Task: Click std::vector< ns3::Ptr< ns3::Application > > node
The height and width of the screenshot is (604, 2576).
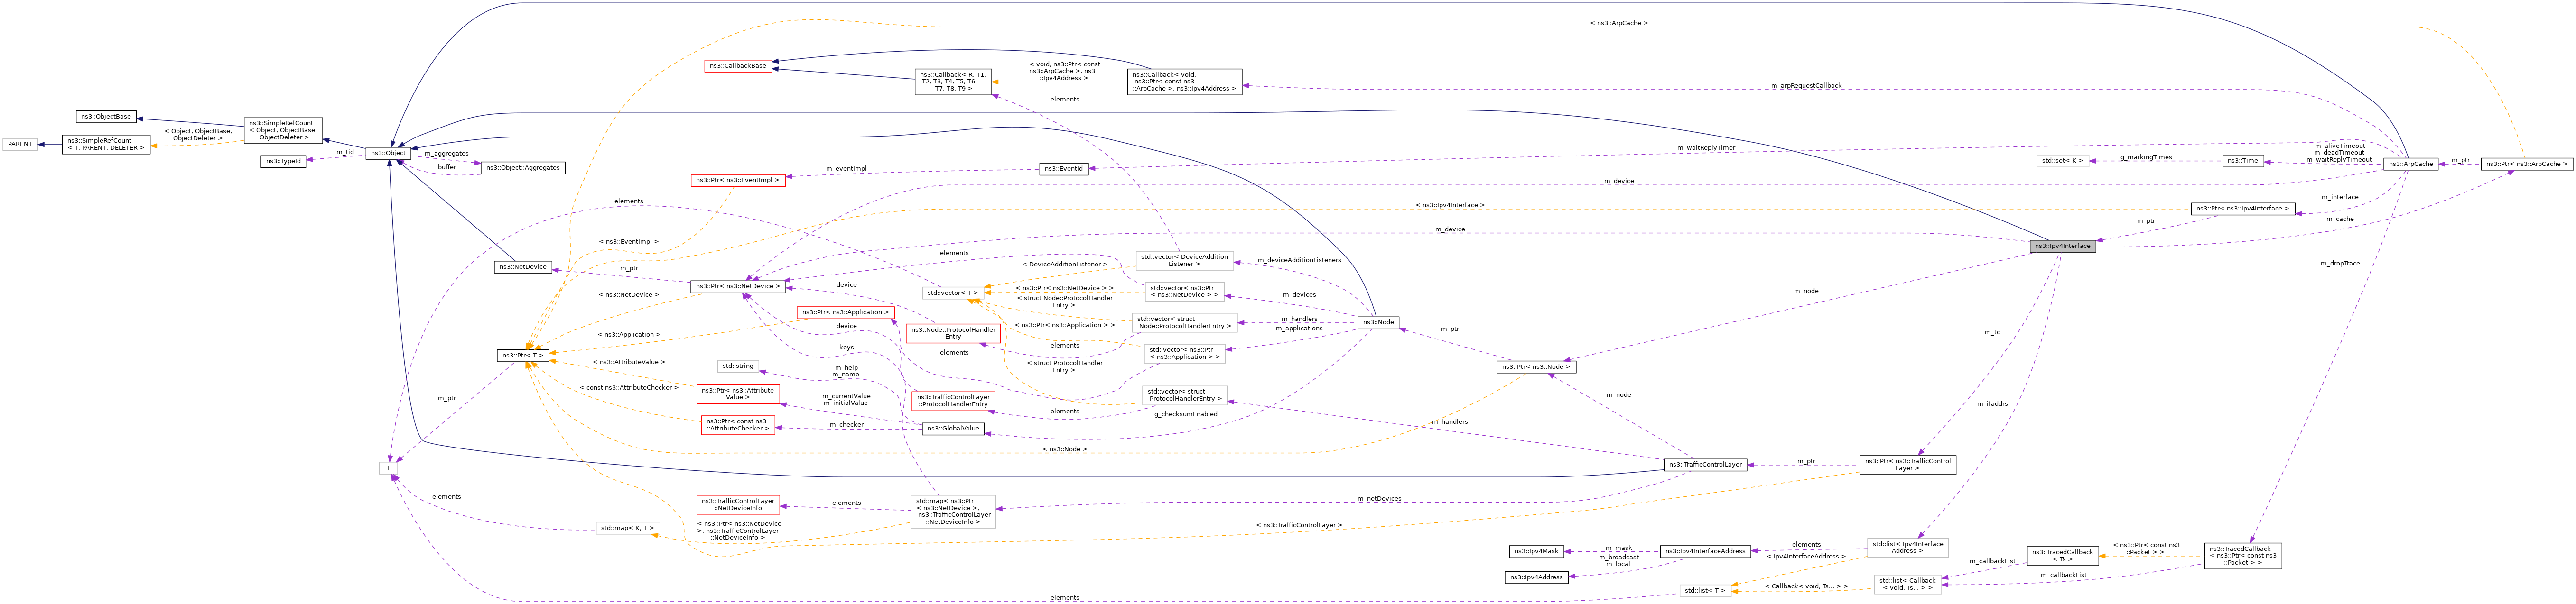Action: 1184,354
